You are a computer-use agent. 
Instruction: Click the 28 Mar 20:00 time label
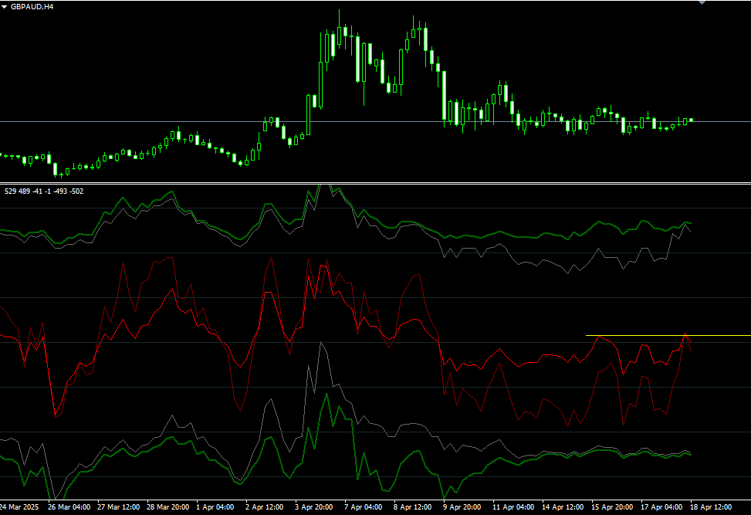[x=167, y=507]
